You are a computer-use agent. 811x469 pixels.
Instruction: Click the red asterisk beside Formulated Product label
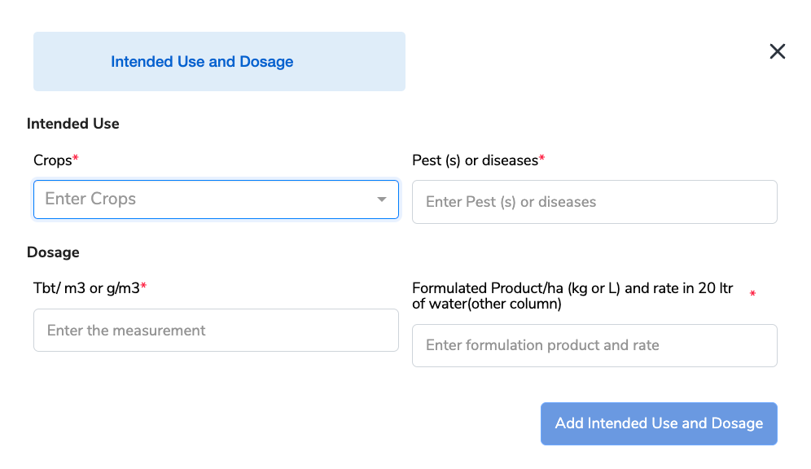tap(752, 294)
